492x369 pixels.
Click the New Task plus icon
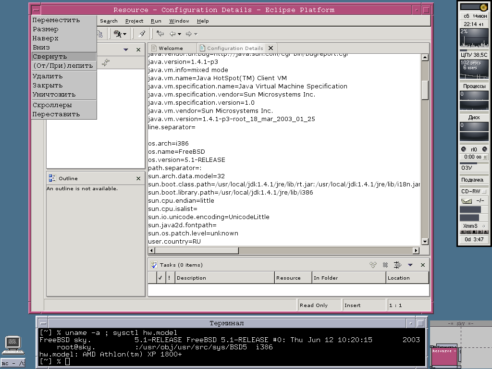point(373,265)
